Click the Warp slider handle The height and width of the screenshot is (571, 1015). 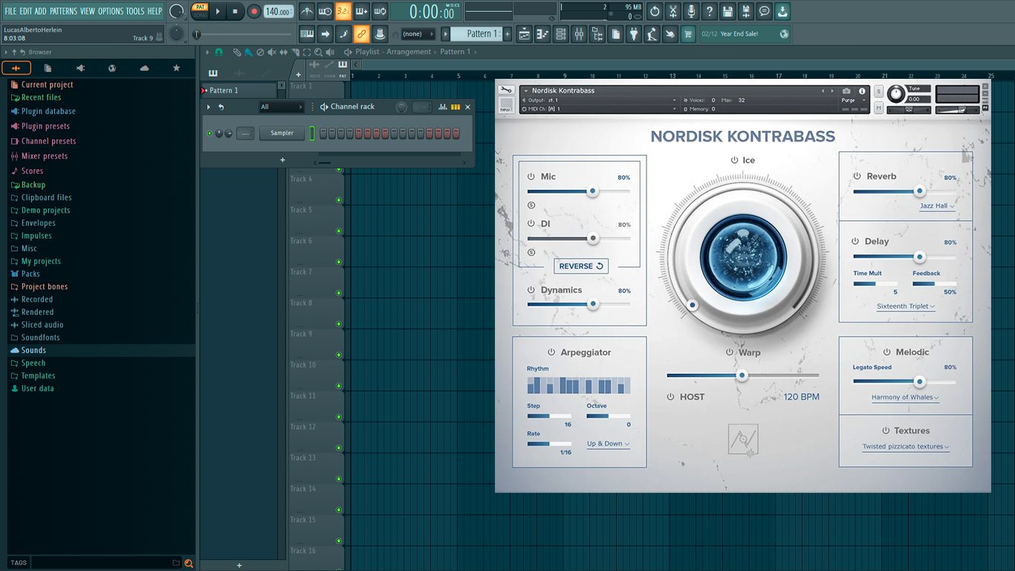tap(742, 375)
